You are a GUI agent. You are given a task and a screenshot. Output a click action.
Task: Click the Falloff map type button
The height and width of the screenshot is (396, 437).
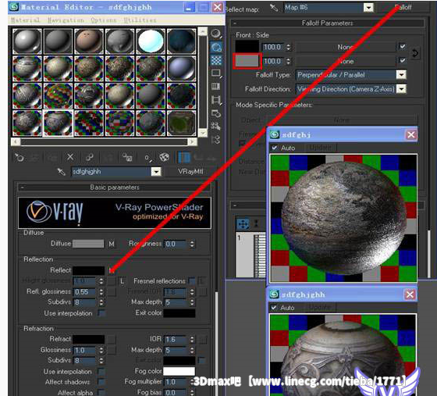pyautogui.click(x=403, y=8)
